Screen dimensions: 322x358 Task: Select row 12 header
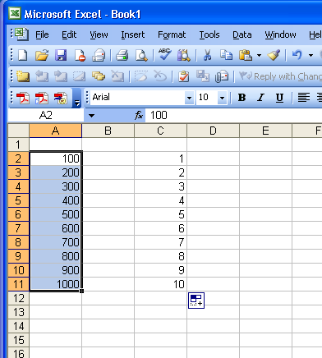tap(18, 298)
